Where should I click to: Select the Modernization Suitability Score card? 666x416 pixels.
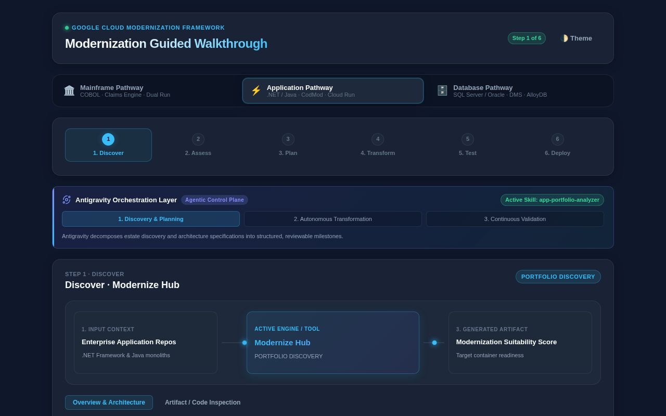[x=520, y=343]
